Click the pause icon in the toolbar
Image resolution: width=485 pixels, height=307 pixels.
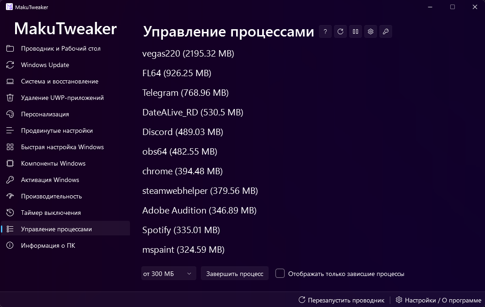[355, 31]
